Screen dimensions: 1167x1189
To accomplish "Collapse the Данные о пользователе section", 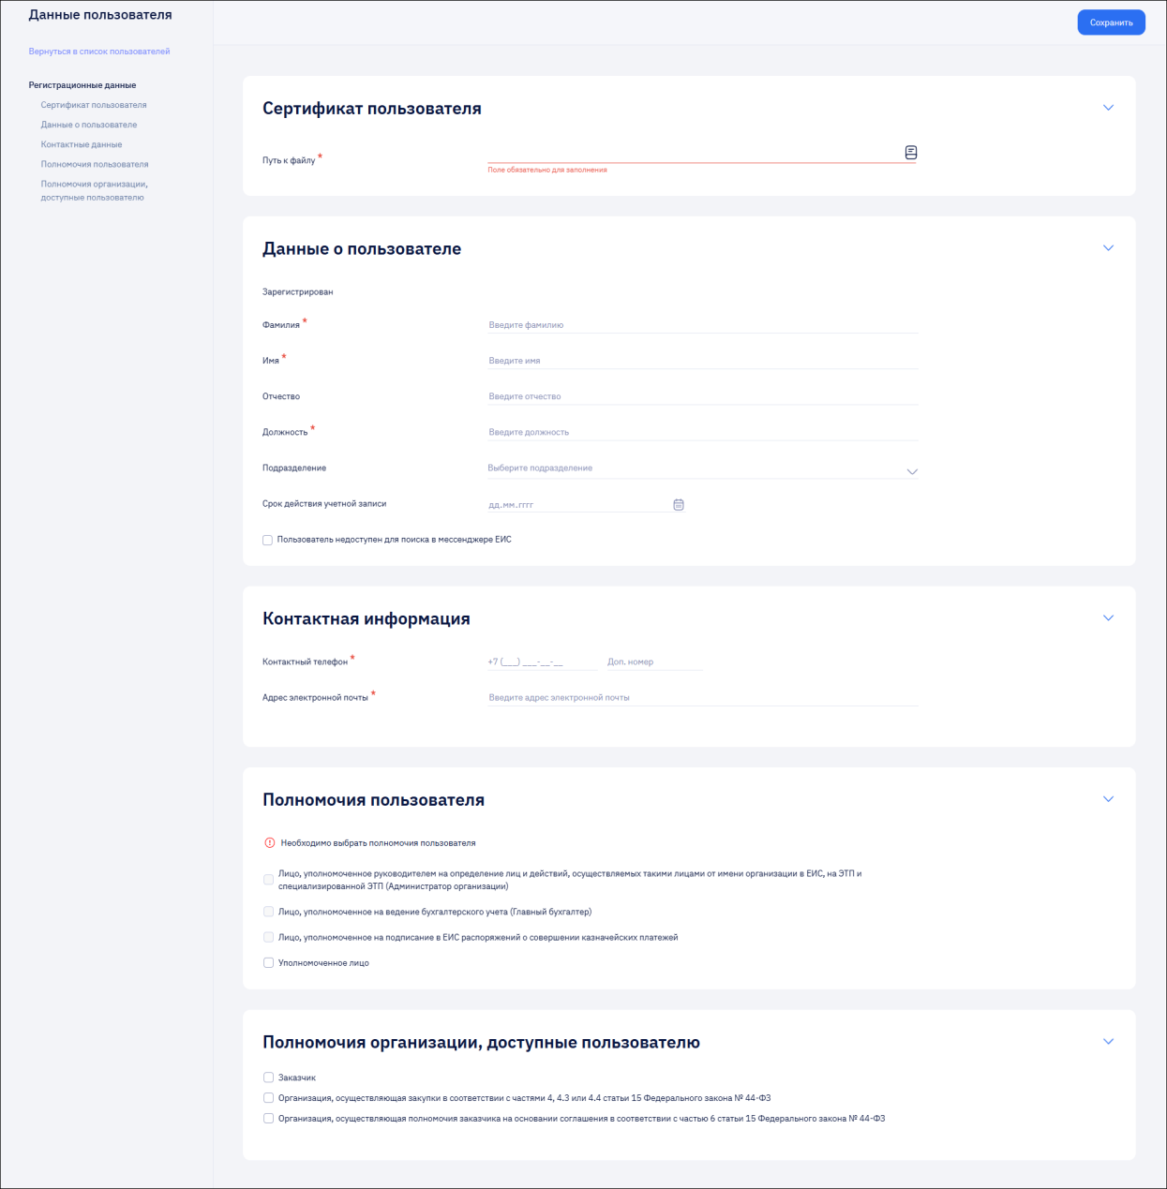I will pyautogui.click(x=1108, y=248).
